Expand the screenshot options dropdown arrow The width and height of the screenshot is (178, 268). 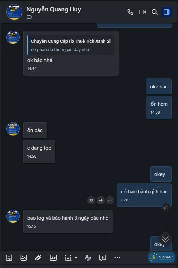(76, 258)
